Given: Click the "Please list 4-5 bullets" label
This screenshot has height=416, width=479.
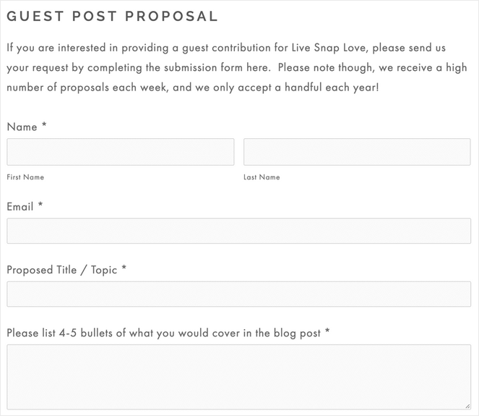Looking at the screenshot, I should 163,334.
